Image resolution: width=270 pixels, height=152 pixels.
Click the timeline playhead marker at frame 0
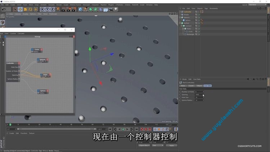(10, 125)
